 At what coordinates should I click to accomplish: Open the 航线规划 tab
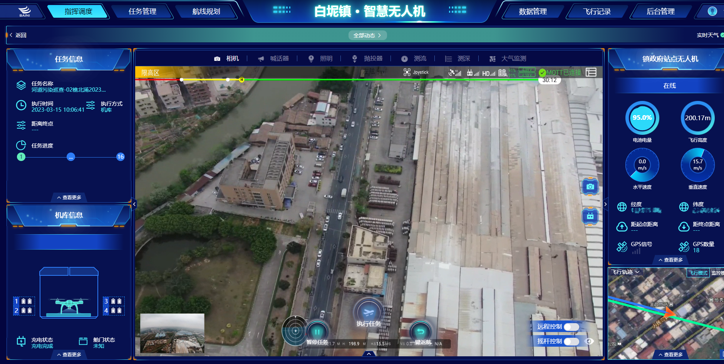206,12
